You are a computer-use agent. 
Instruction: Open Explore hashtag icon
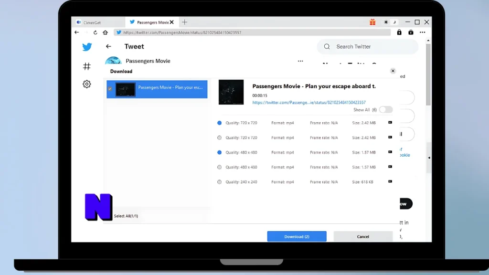(87, 66)
